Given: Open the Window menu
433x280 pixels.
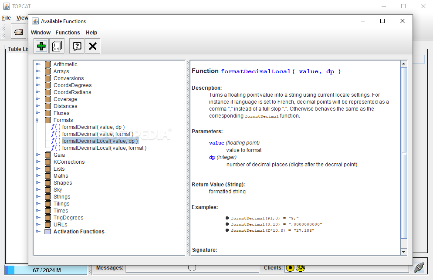Looking at the screenshot, I should [x=41, y=33].
